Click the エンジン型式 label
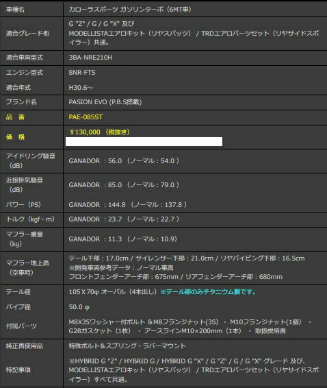 25,73
